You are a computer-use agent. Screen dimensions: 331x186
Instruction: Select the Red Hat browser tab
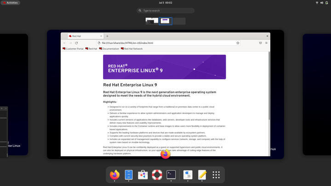tap(85, 36)
